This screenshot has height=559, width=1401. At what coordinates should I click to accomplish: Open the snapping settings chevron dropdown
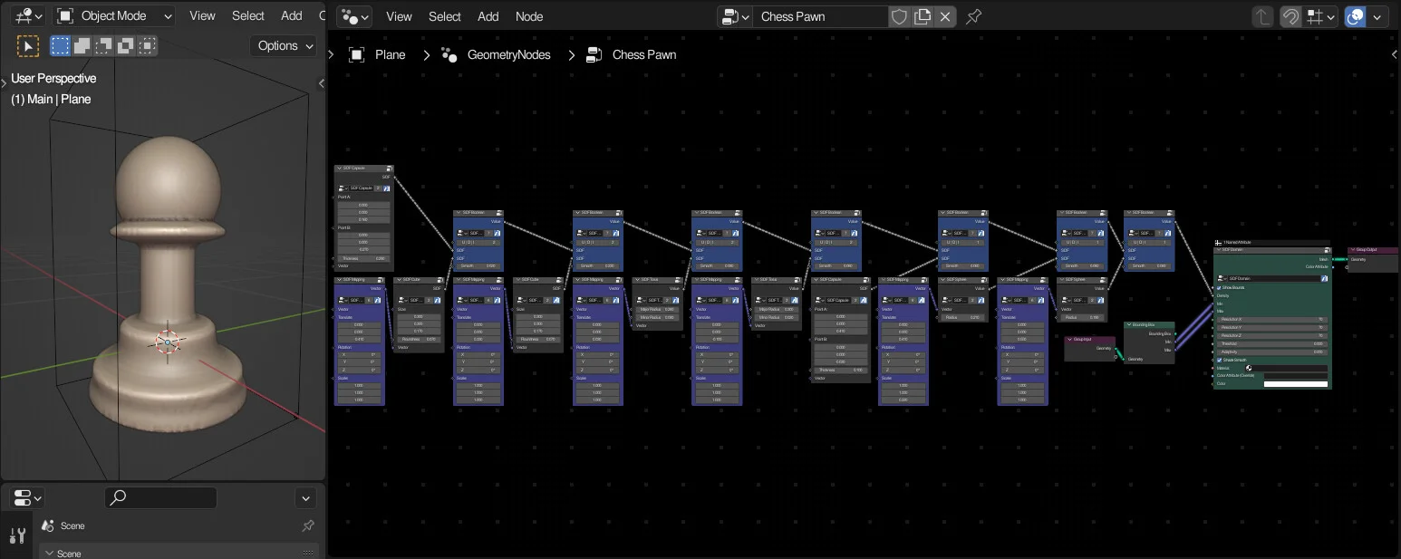point(1331,17)
